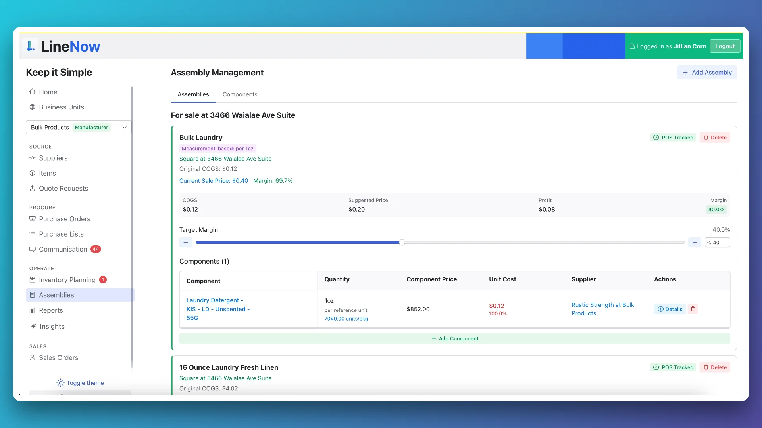Image resolution: width=762 pixels, height=428 pixels.
Task: Toggle POS Tracked on 16 Ounce Laundry
Action: (673, 367)
